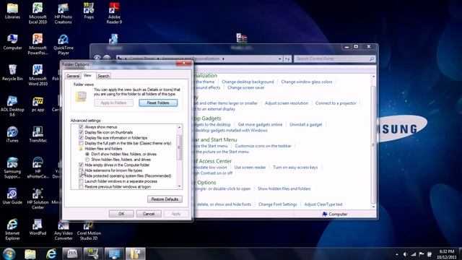Open the iTunes desktop icon
The height and width of the screenshot is (260, 462).
coord(12,135)
